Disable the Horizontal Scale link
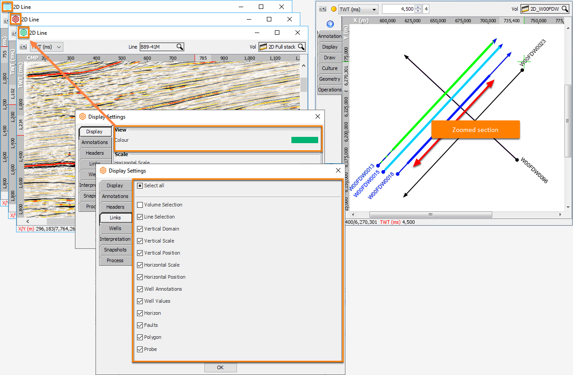The height and width of the screenshot is (375, 573). tap(140, 265)
